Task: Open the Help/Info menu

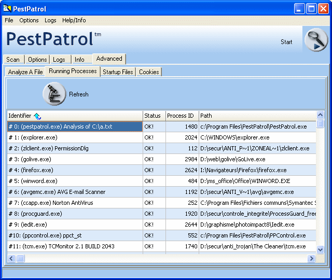Action: [74, 20]
